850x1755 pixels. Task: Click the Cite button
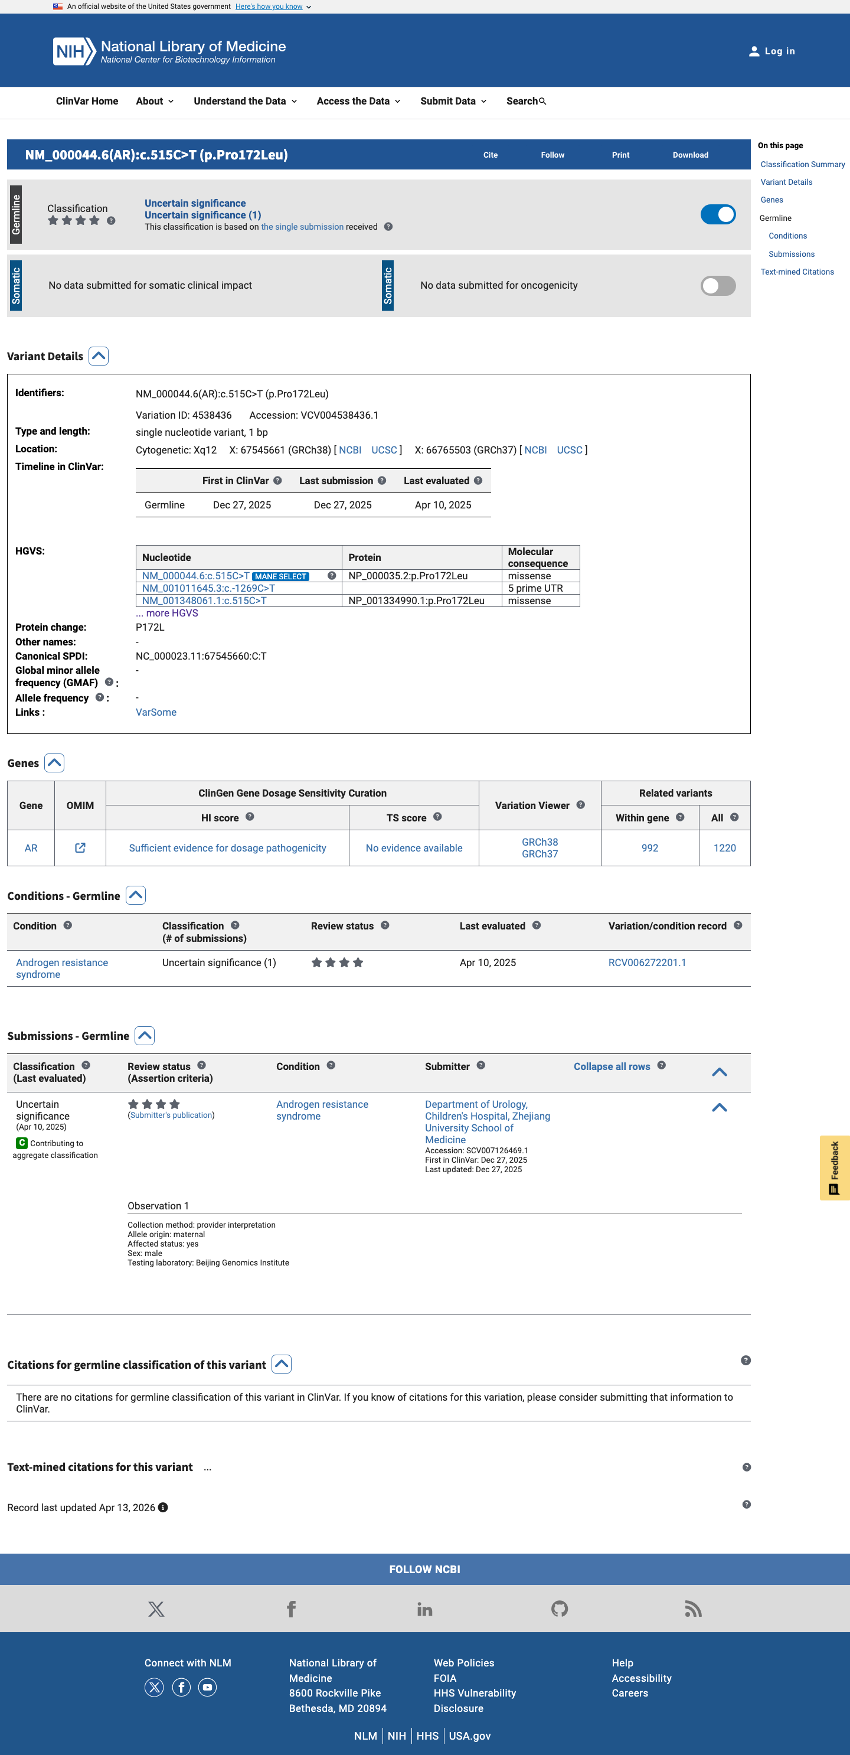tap(491, 155)
